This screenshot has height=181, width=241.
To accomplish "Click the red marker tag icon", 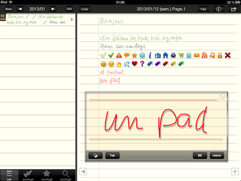I will point(165,64).
